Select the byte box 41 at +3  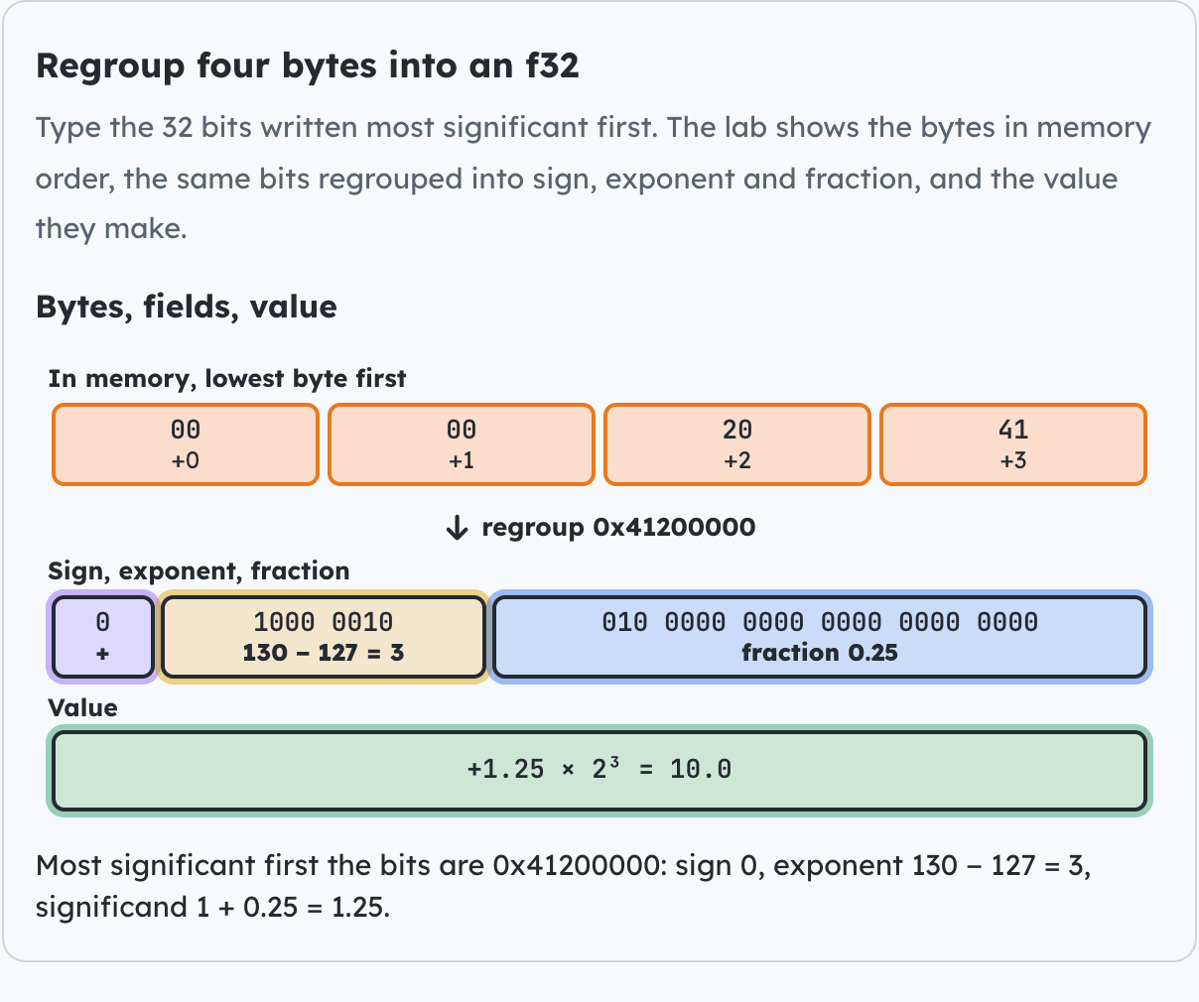point(1013,444)
